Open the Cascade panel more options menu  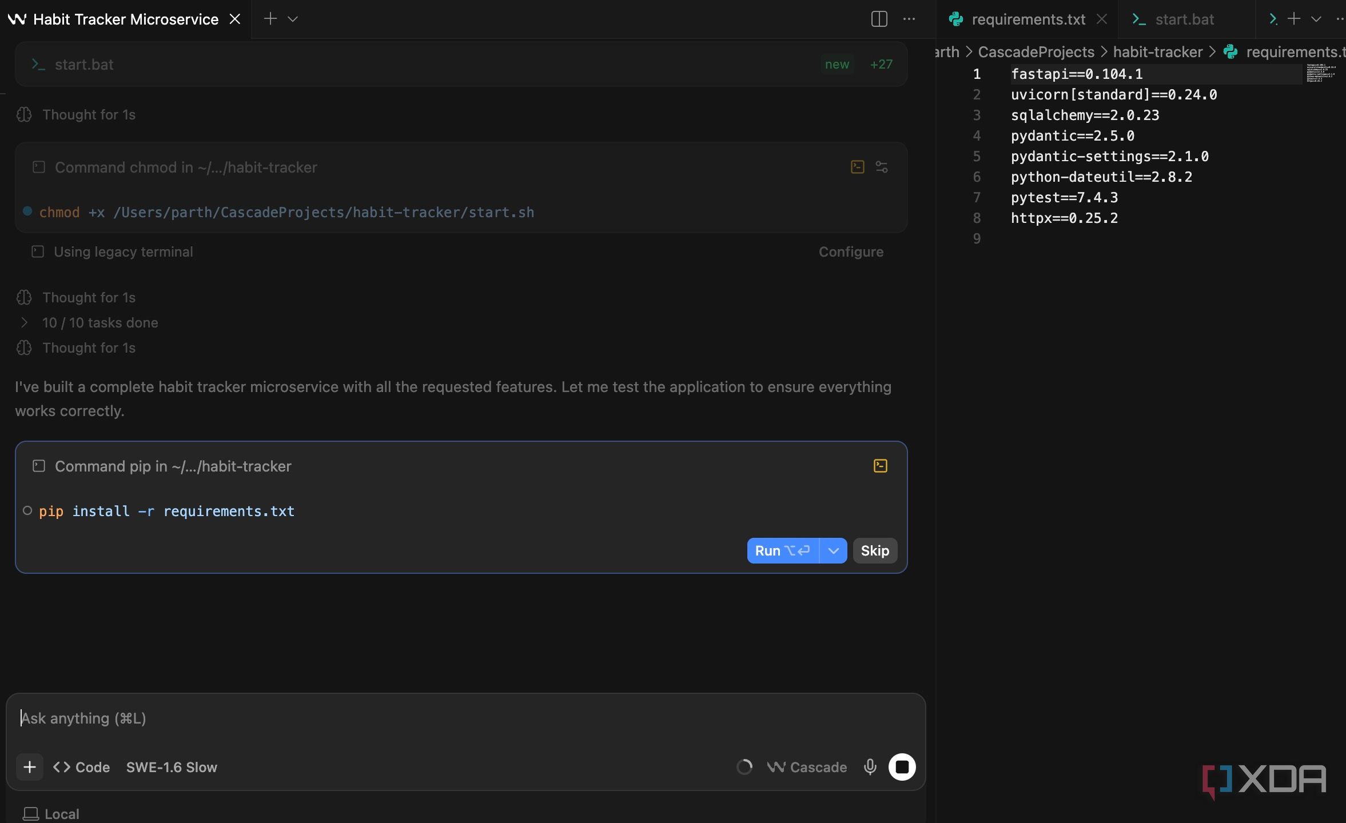pyautogui.click(x=909, y=19)
